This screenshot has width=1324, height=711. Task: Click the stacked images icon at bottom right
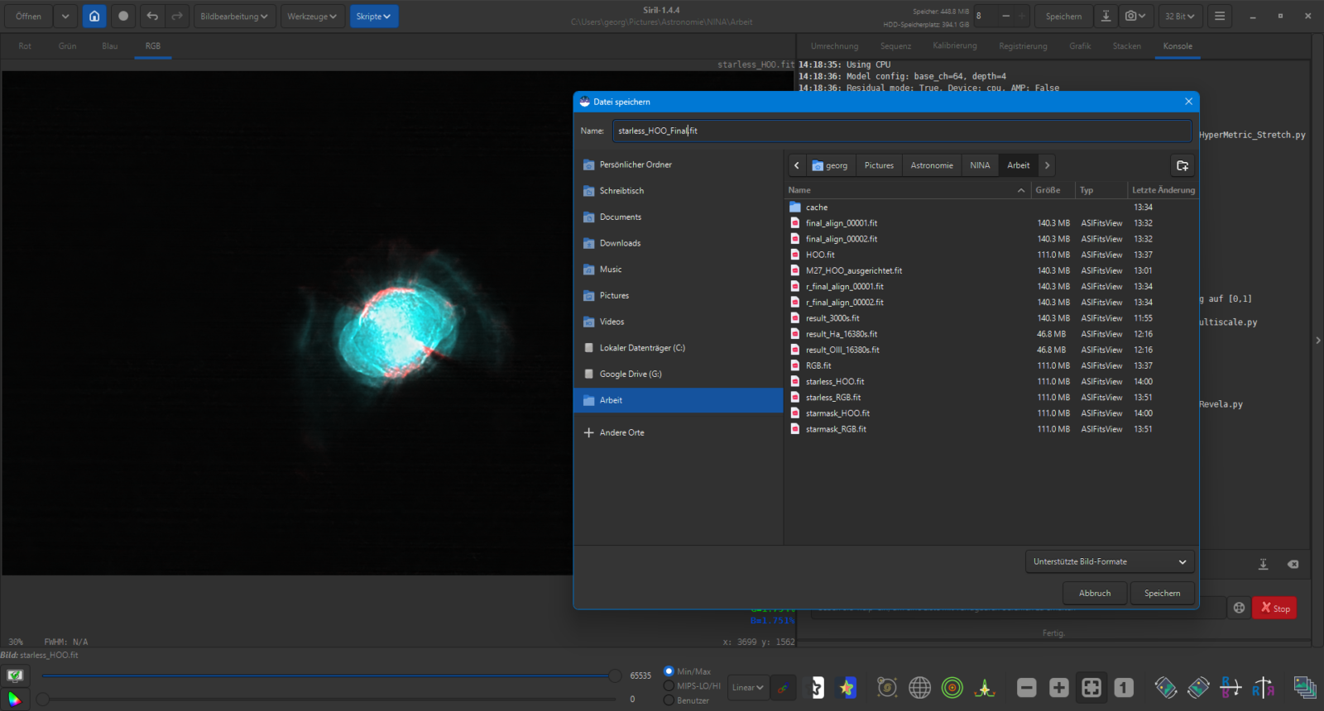pyautogui.click(x=1305, y=687)
